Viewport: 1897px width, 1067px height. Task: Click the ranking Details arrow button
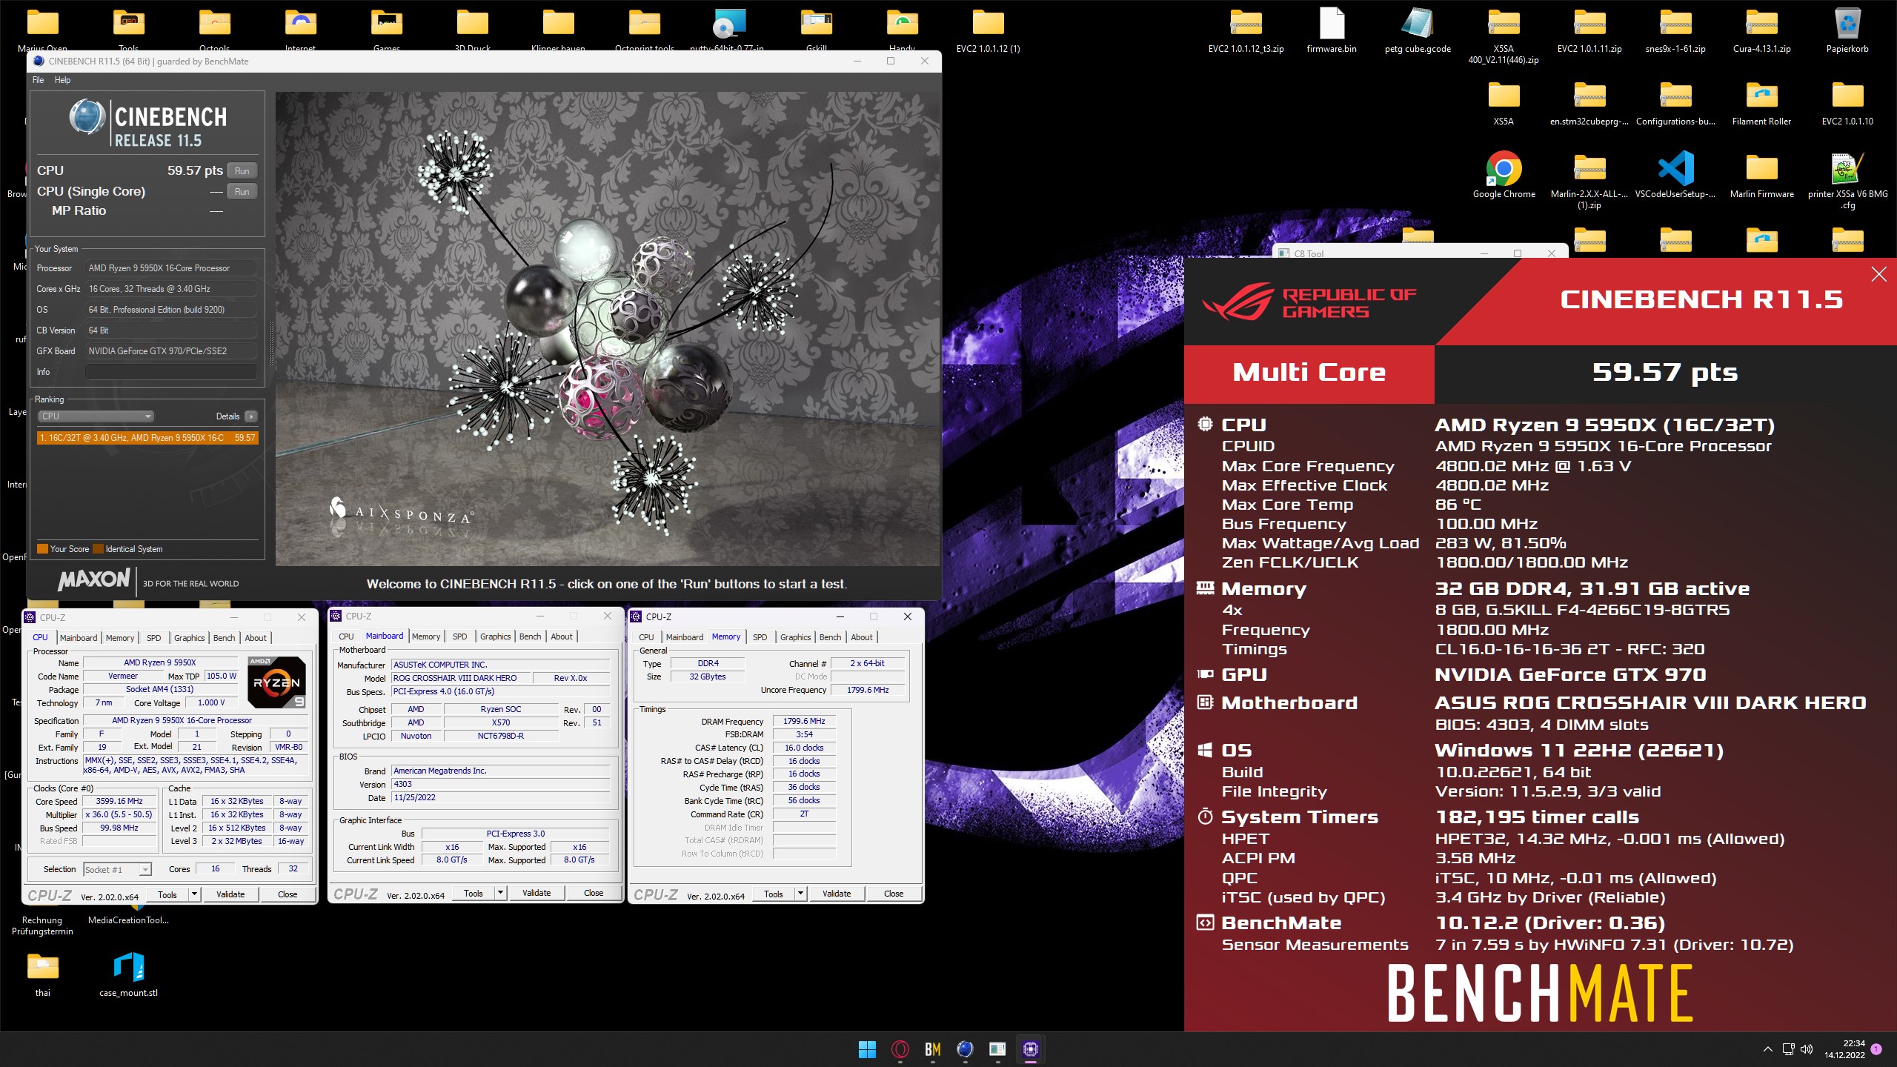[x=251, y=416]
